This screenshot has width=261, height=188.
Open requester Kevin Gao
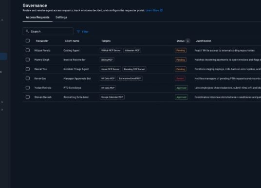(40, 78)
